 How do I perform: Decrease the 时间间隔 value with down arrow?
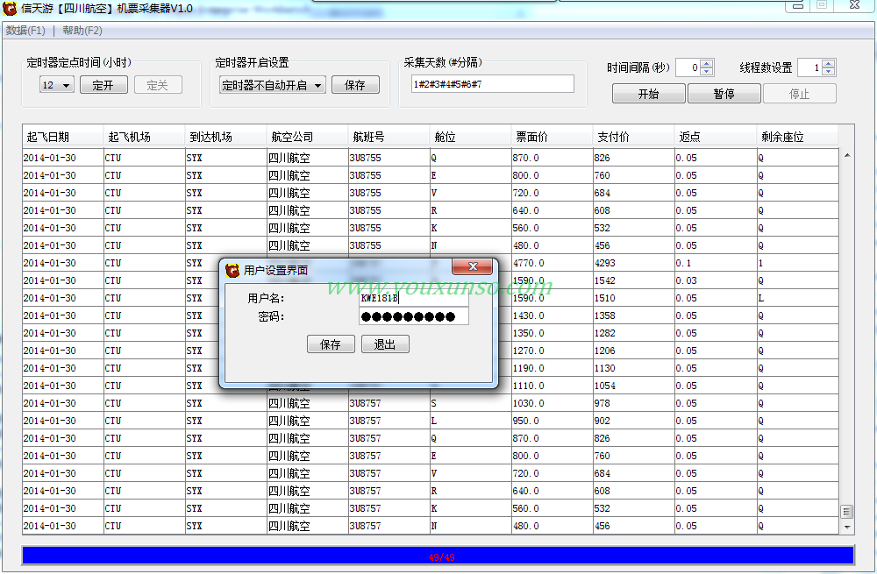pos(707,72)
